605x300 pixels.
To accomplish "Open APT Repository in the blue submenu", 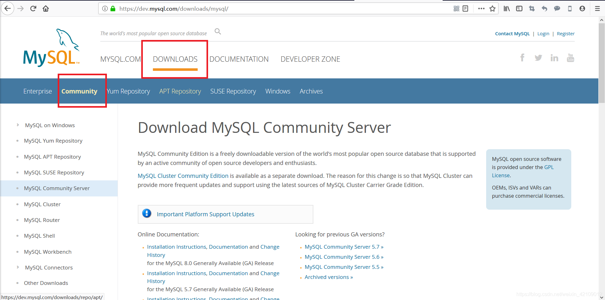I will tap(180, 91).
